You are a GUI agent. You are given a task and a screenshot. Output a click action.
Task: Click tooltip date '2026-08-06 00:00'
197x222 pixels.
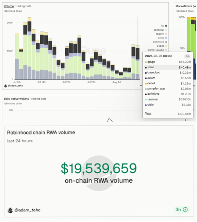[x=158, y=56]
